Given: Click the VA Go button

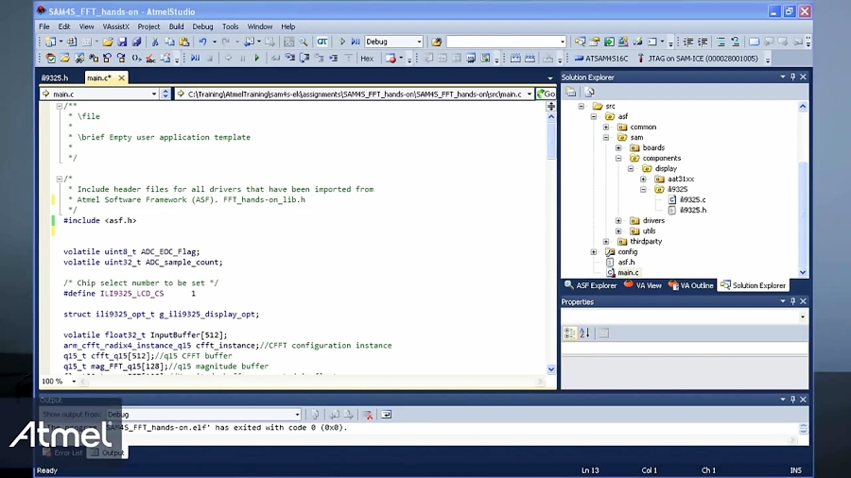Looking at the screenshot, I should pos(546,94).
